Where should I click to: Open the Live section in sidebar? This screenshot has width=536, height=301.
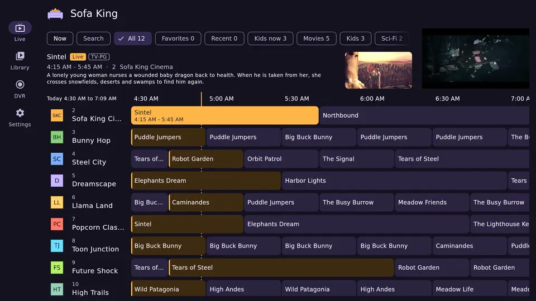coord(20,32)
